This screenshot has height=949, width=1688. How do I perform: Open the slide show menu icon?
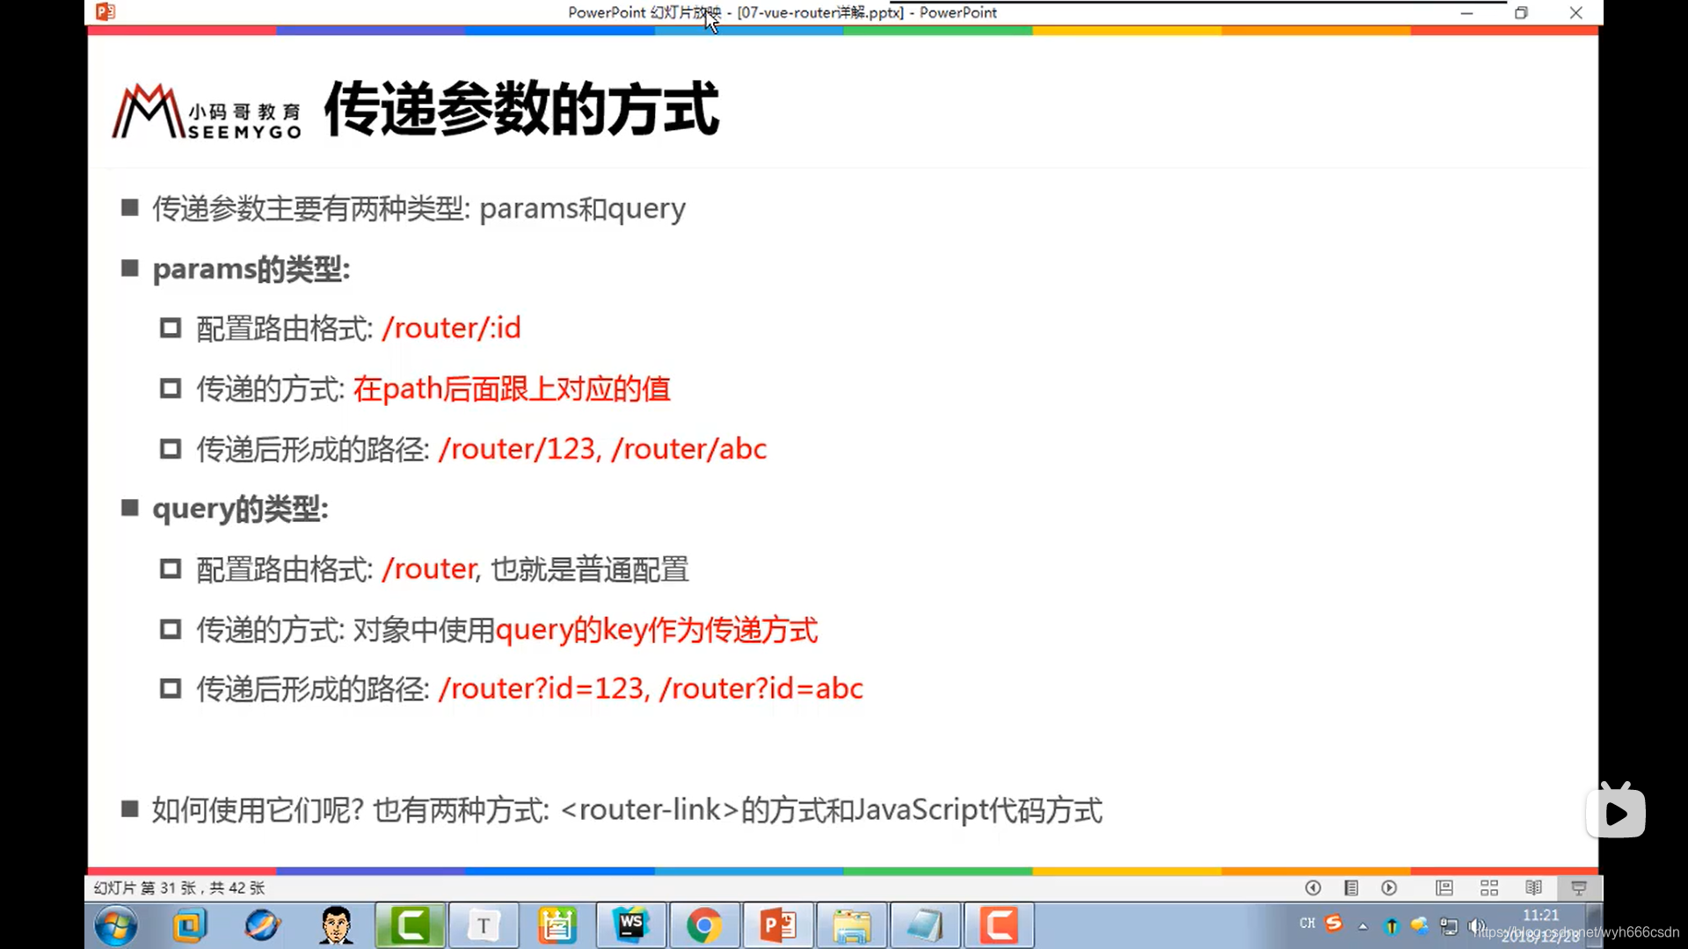pyautogui.click(x=1351, y=888)
